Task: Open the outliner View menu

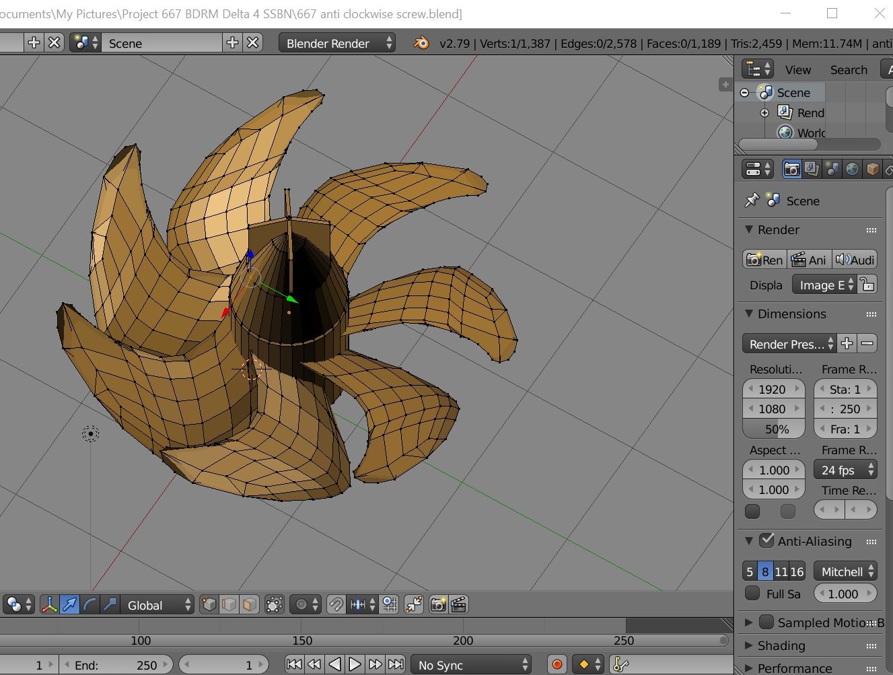Action: point(797,70)
